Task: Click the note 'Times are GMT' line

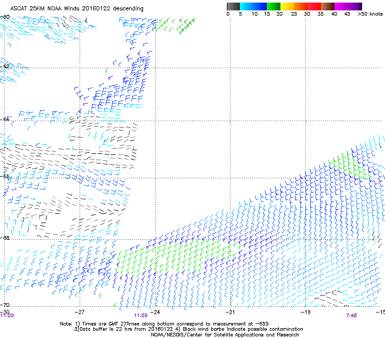Action: pyautogui.click(x=164, y=324)
